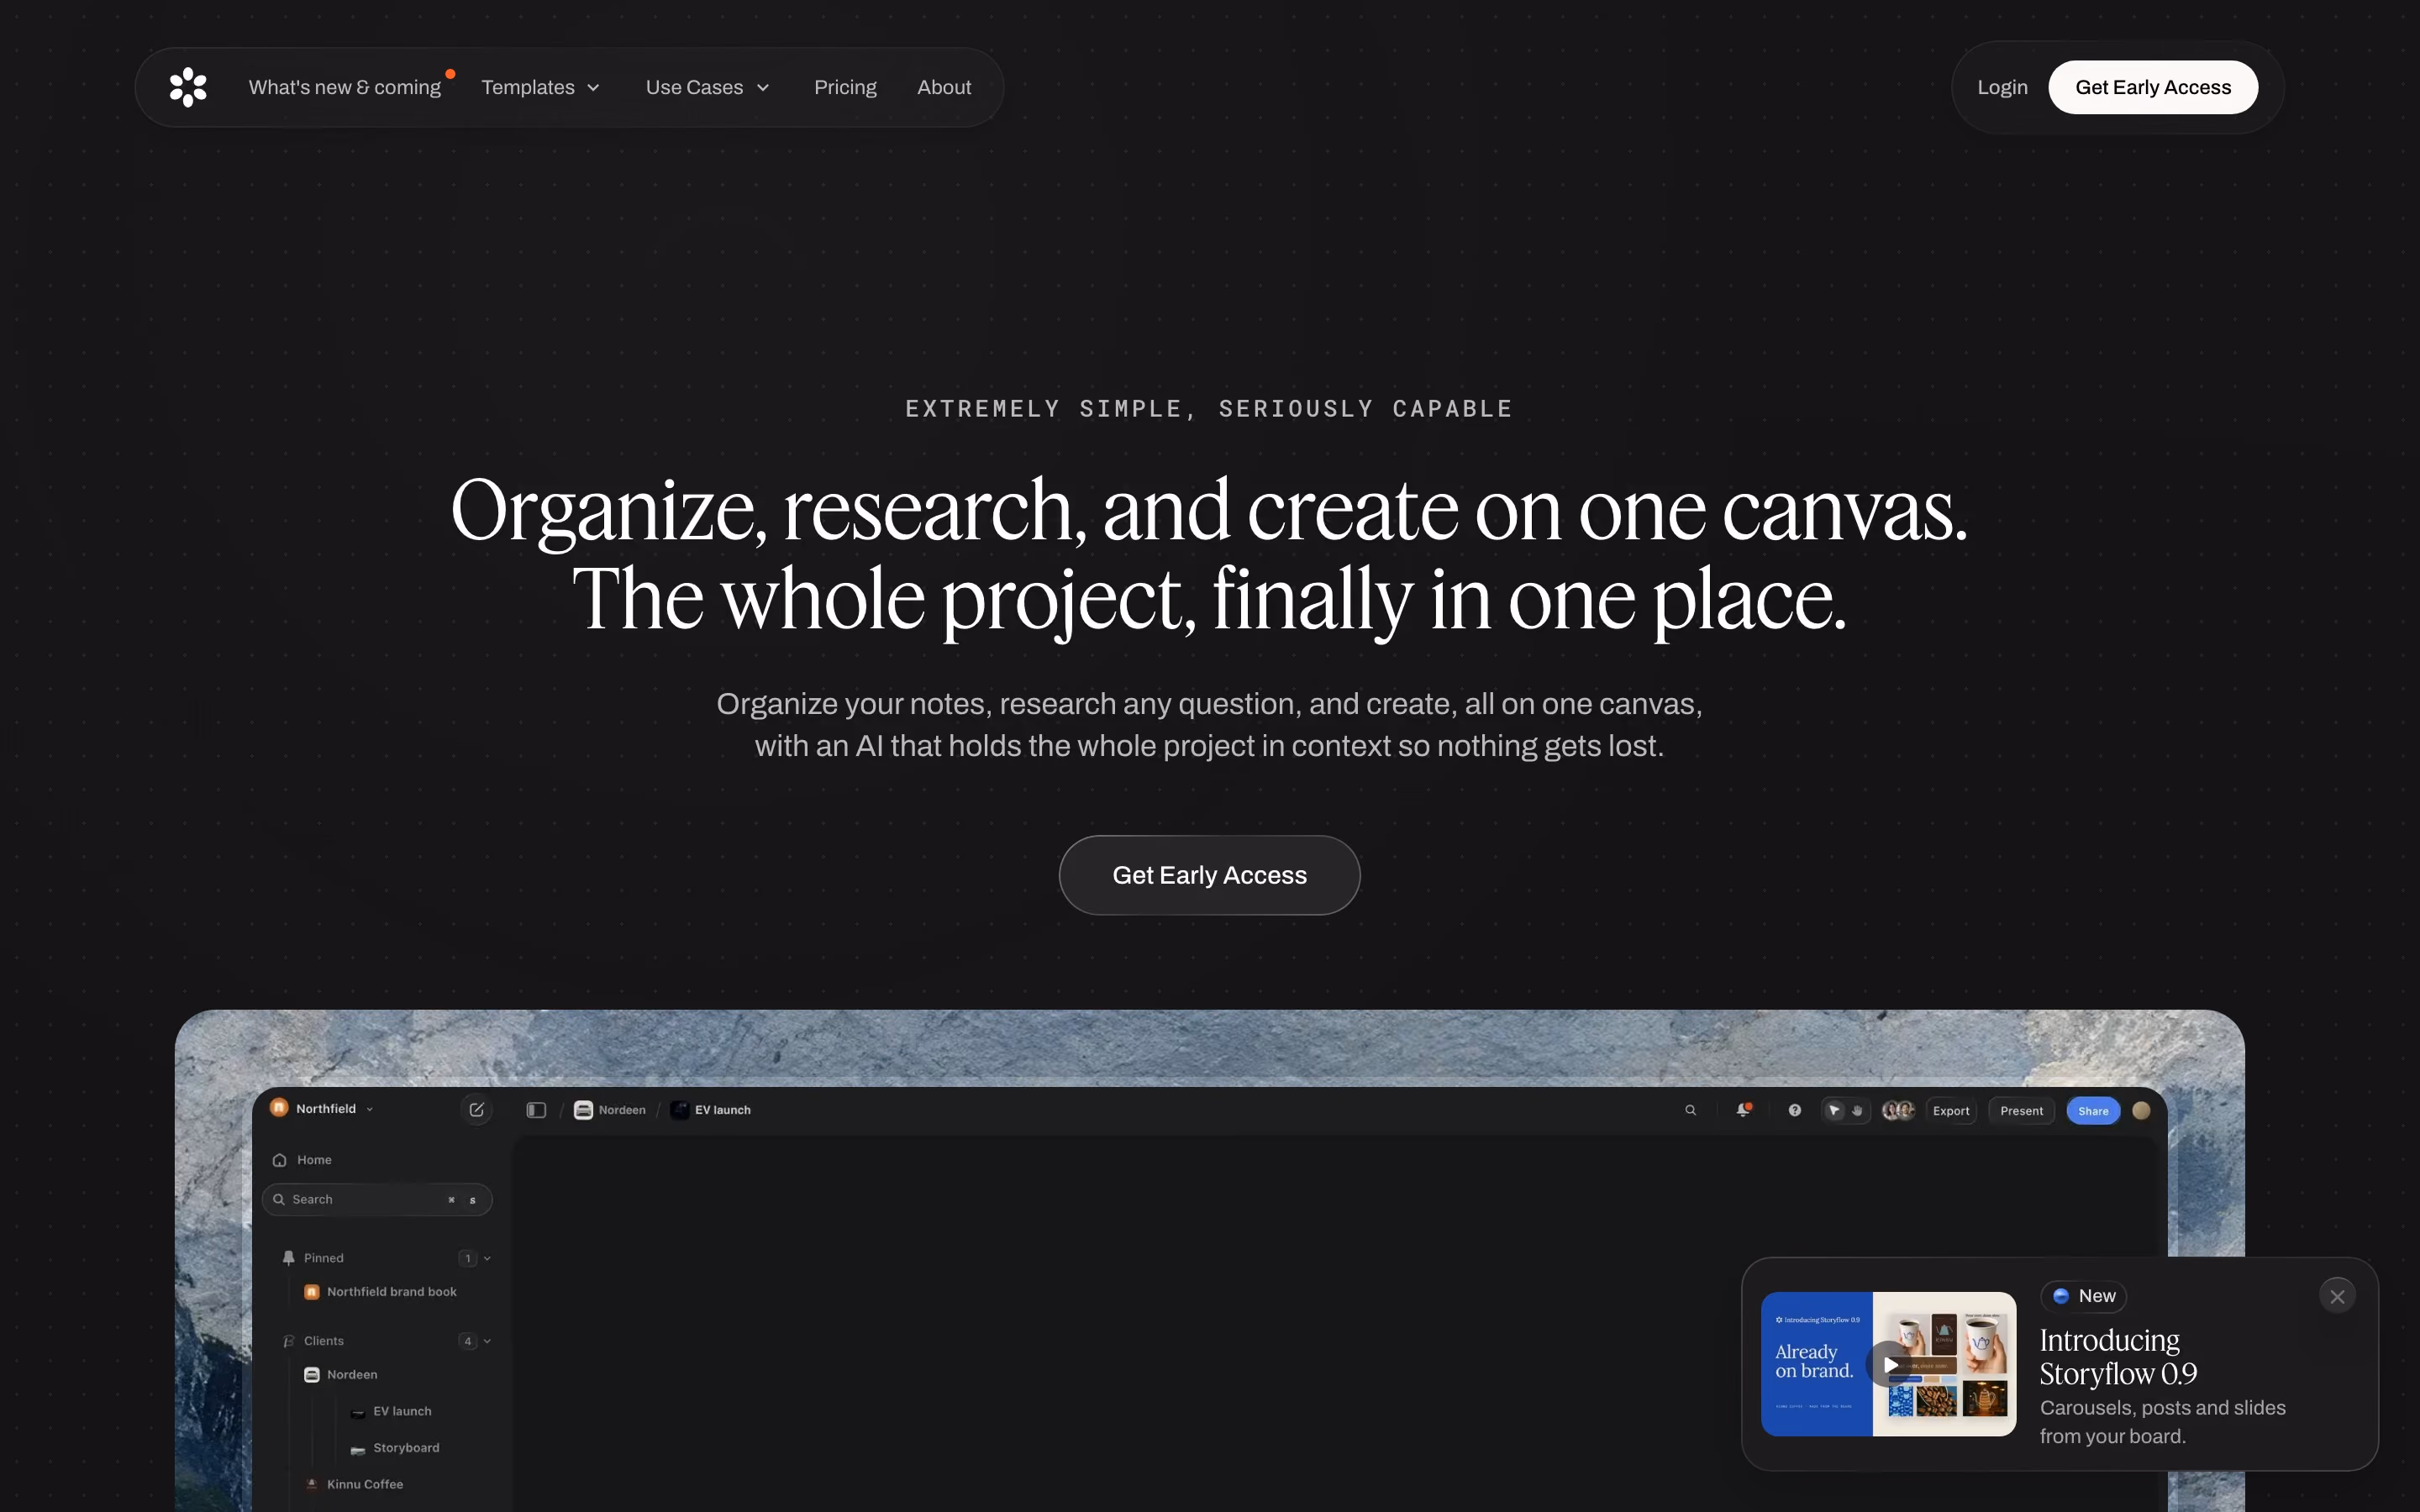Click the Introducing Storyflow 0.9 title
This screenshot has height=1512, width=2420.
click(2118, 1357)
